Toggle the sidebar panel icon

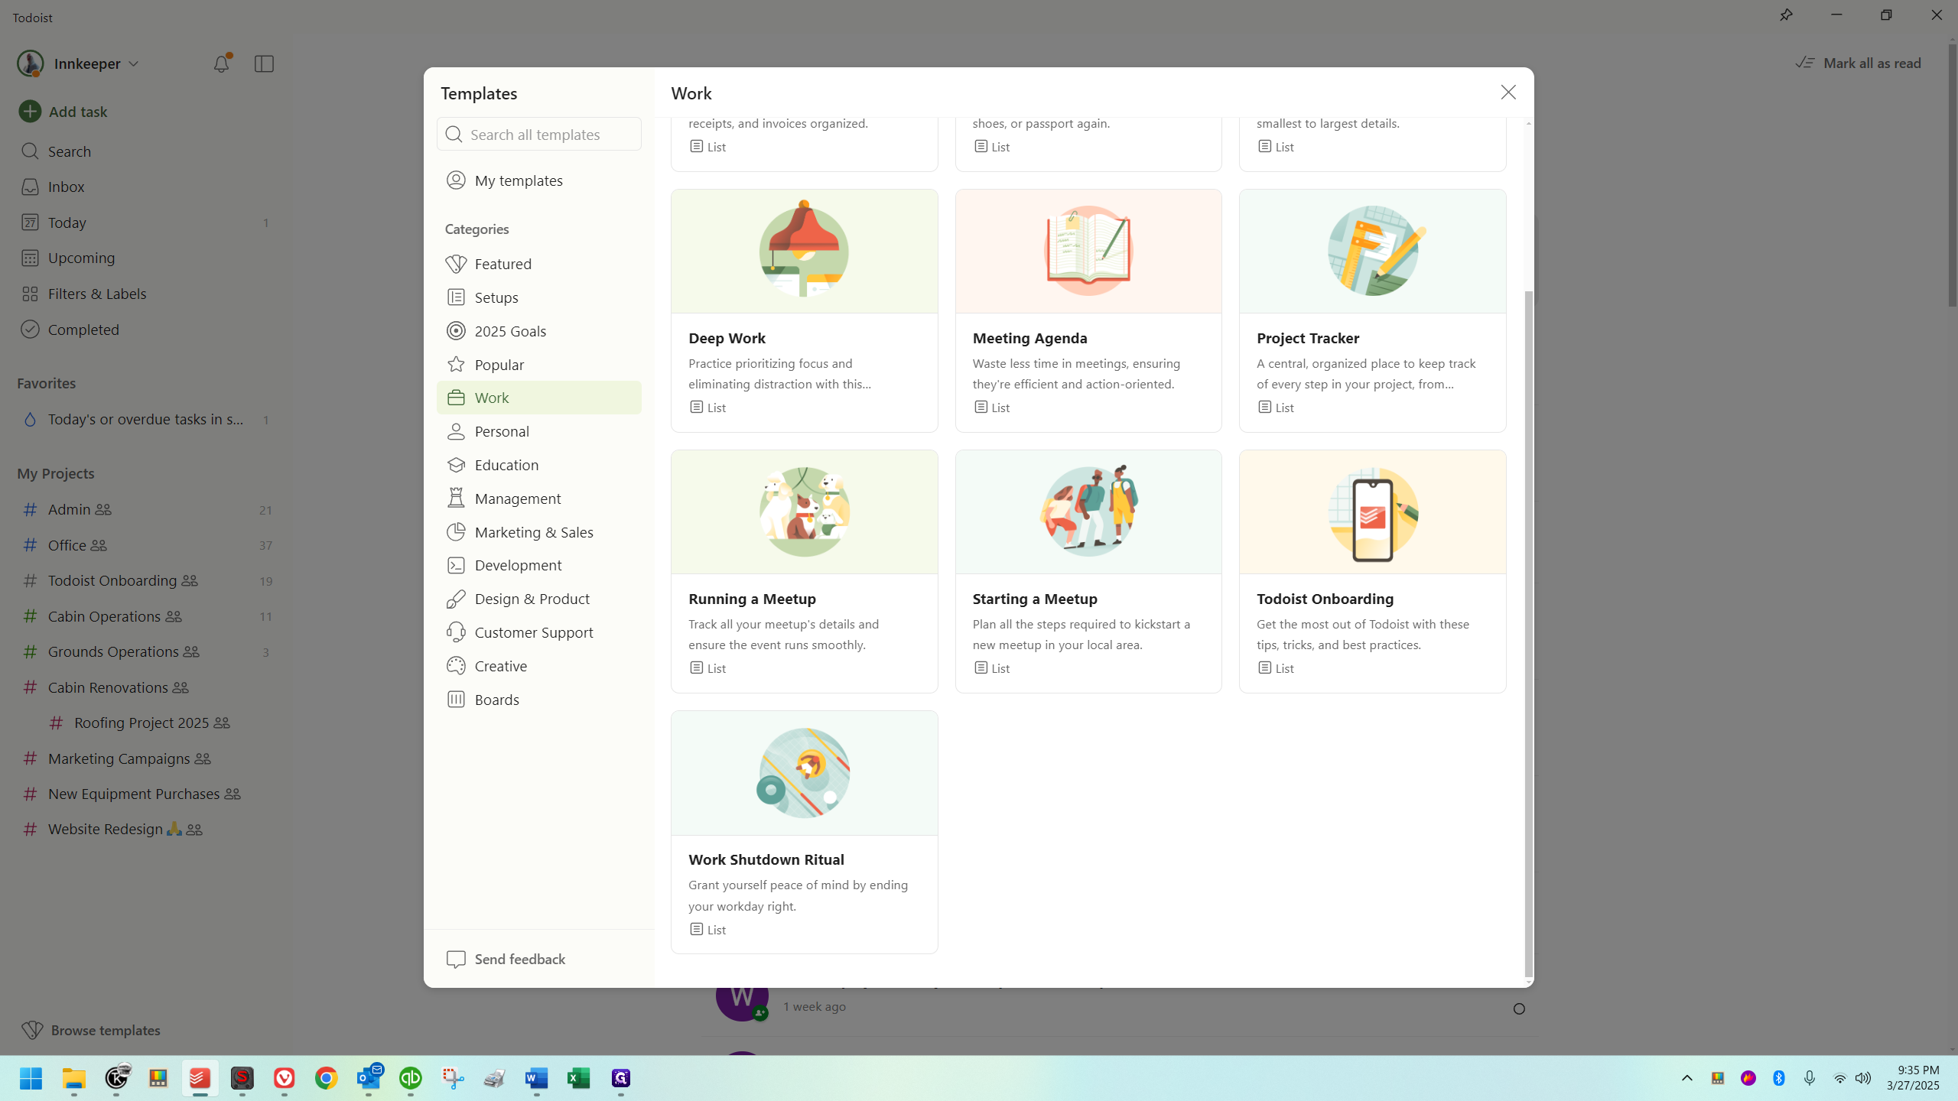pyautogui.click(x=264, y=63)
